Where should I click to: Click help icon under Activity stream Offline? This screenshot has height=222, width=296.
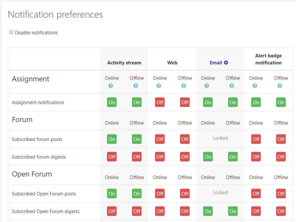click(x=136, y=86)
